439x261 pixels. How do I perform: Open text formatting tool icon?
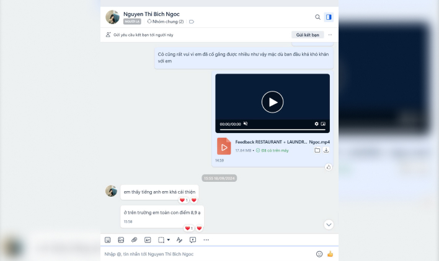(179, 240)
